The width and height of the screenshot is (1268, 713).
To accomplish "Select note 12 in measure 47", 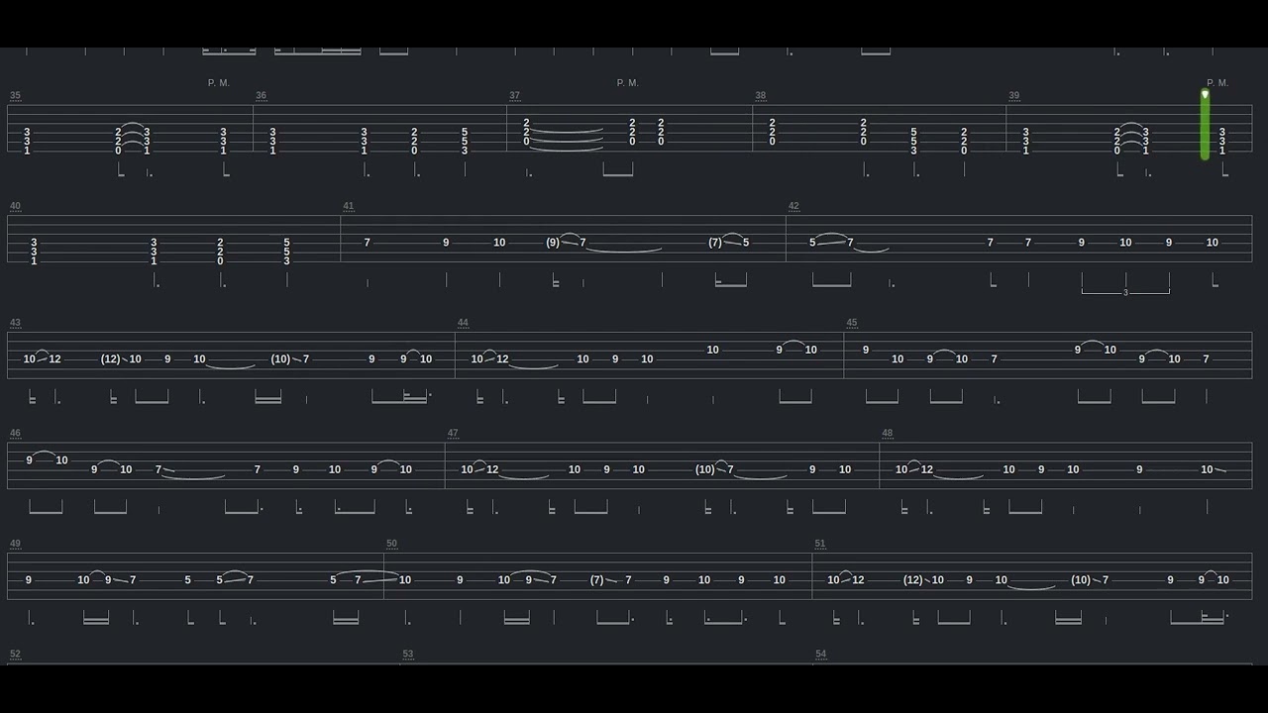I will click(493, 469).
